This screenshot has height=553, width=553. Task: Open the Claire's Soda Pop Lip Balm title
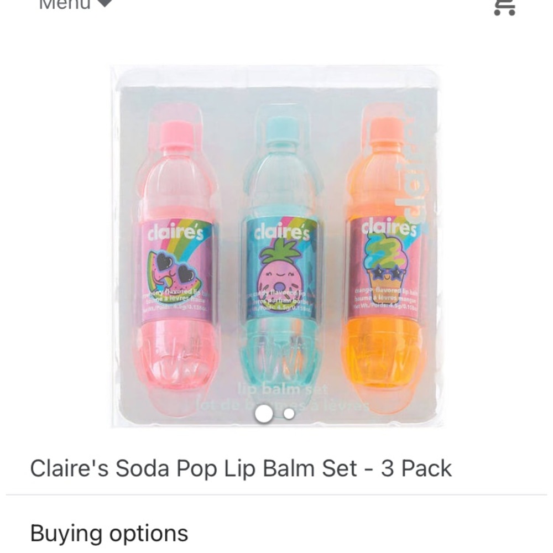point(241,468)
